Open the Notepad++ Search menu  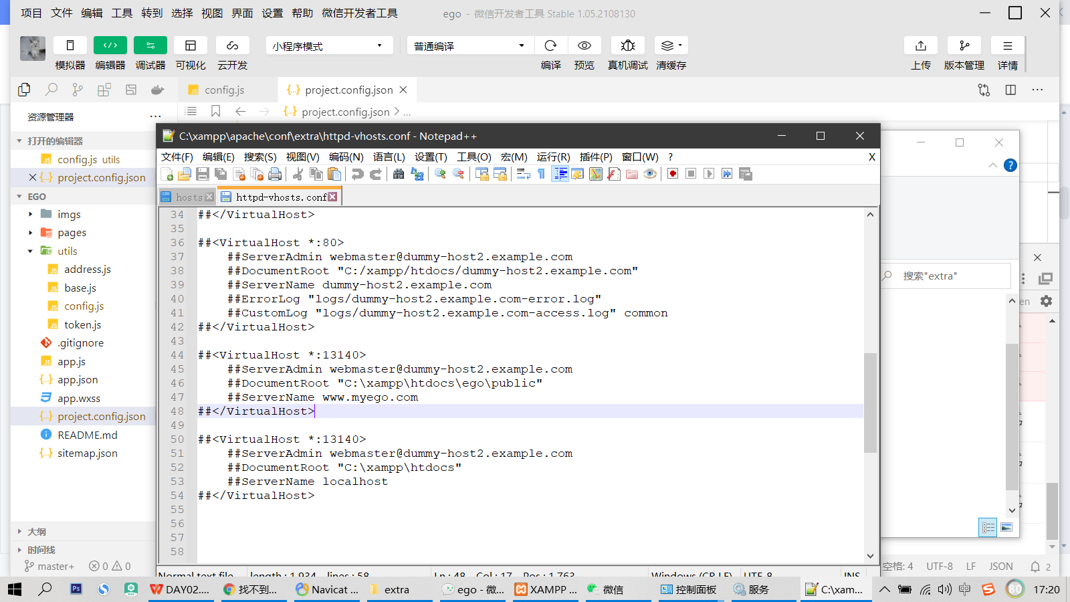click(x=260, y=157)
